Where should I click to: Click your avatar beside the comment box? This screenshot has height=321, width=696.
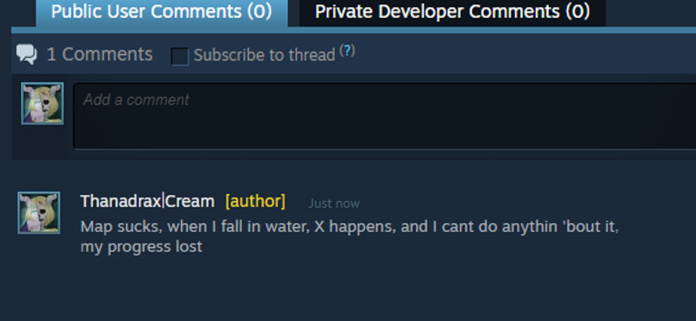pyautogui.click(x=42, y=103)
